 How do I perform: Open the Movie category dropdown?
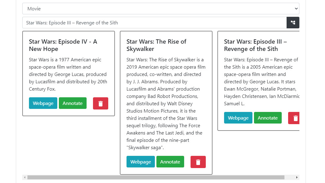click(161, 9)
